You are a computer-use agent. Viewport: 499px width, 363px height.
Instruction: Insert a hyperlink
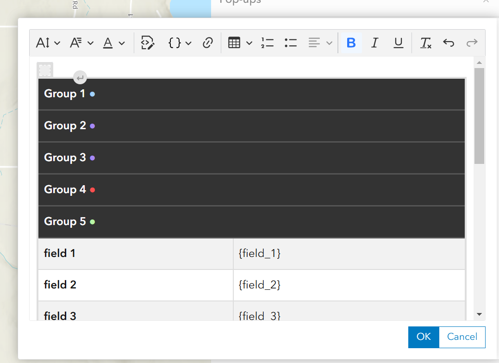point(208,43)
